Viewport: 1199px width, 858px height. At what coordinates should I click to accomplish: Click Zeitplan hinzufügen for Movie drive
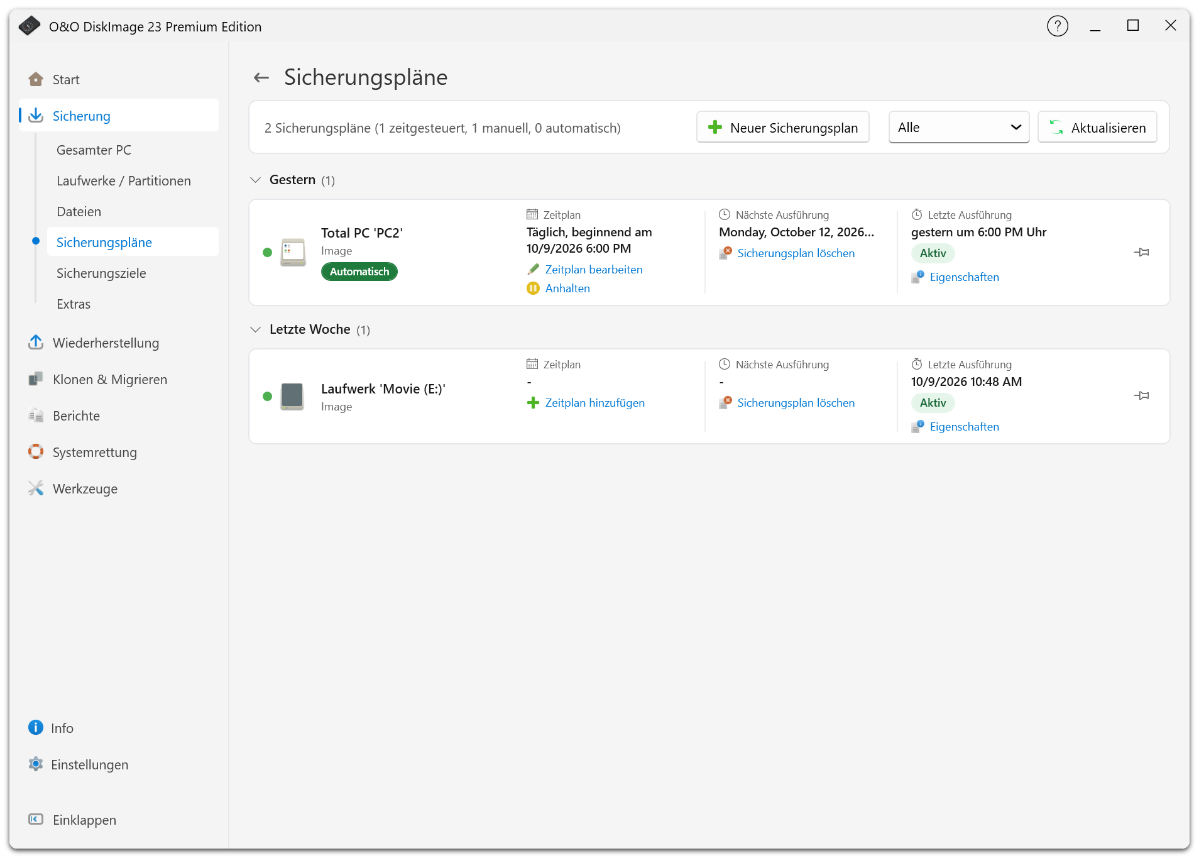point(594,402)
